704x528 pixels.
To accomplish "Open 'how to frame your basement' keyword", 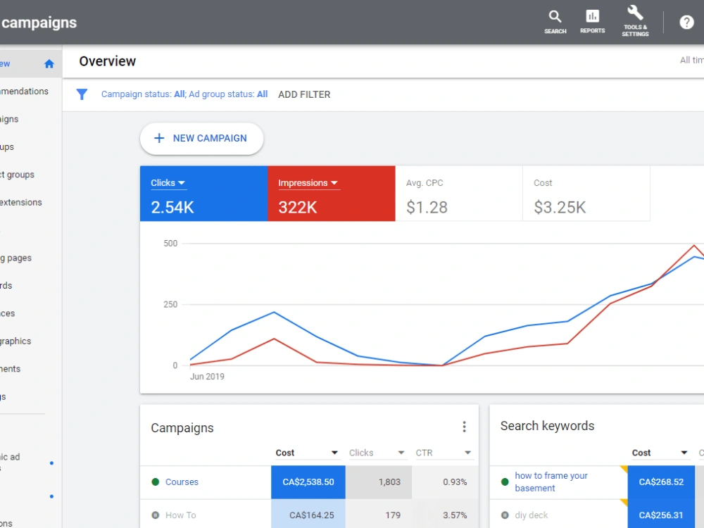I will coord(551,482).
